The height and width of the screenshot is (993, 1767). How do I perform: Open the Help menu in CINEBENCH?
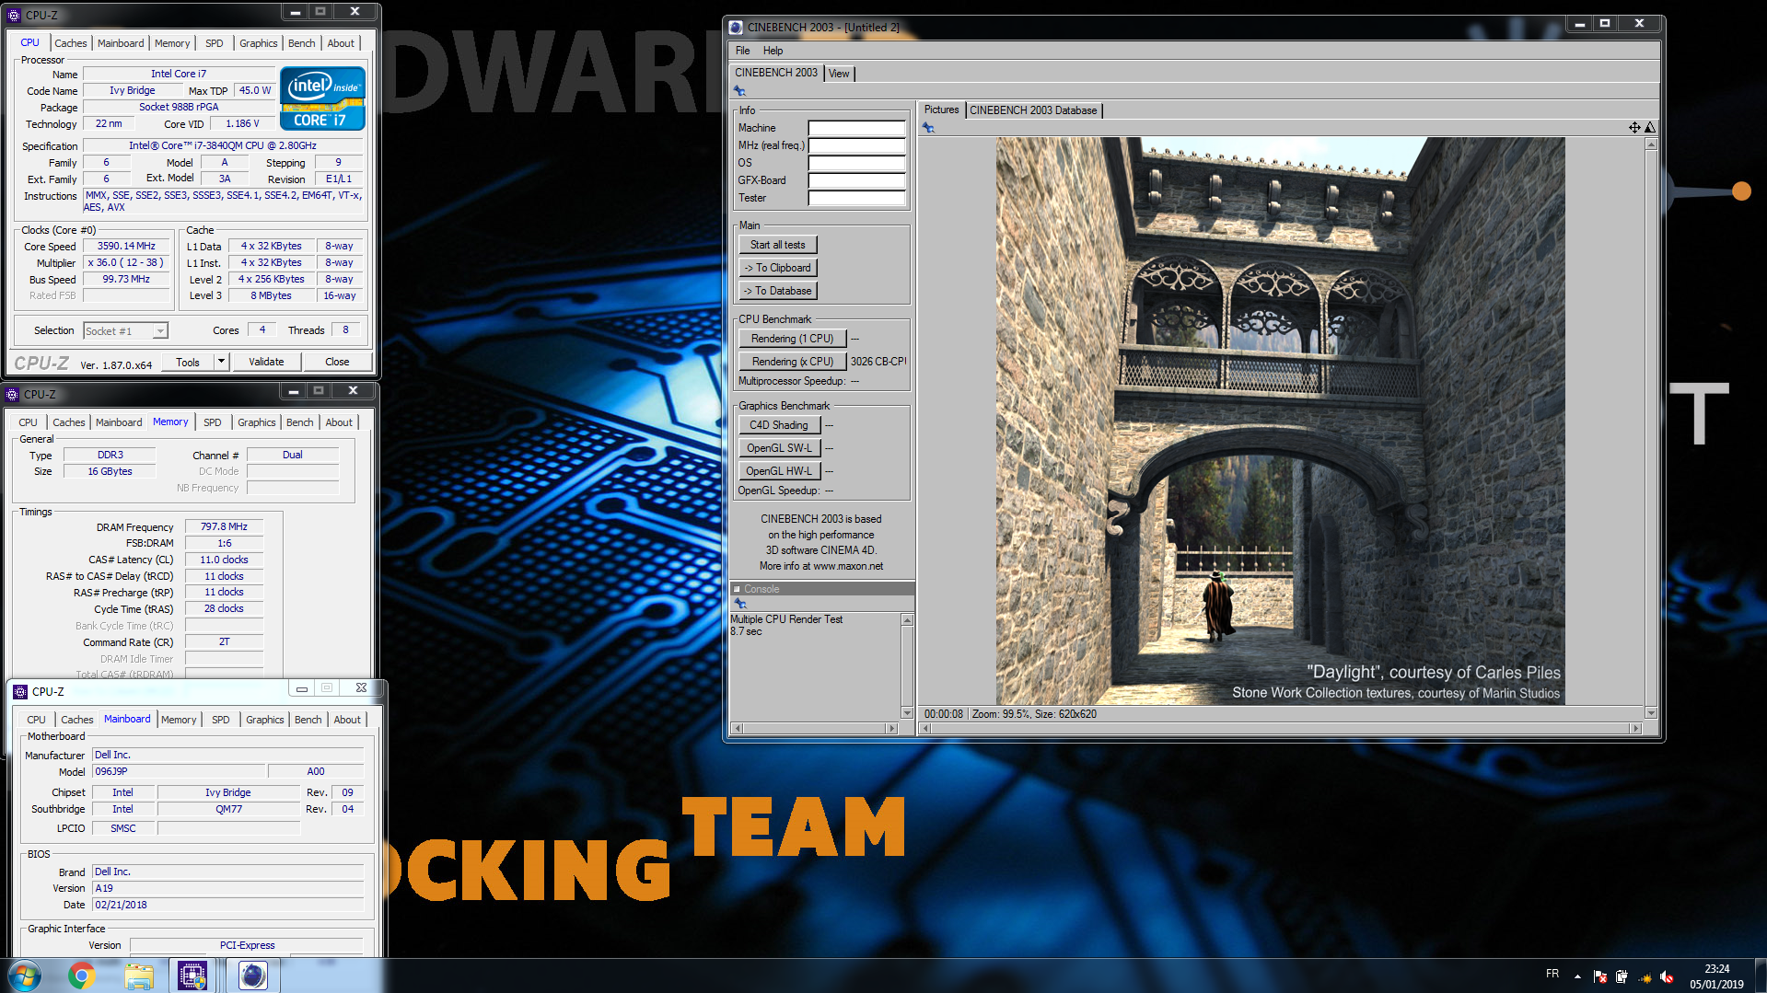click(x=773, y=51)
